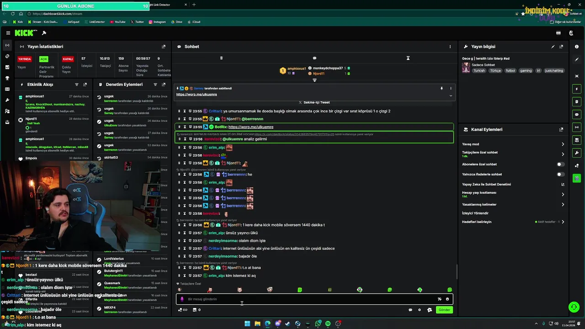Toggle the wrench widget in right sidebar
Screen dimensions: 585x329
(577, 153)
